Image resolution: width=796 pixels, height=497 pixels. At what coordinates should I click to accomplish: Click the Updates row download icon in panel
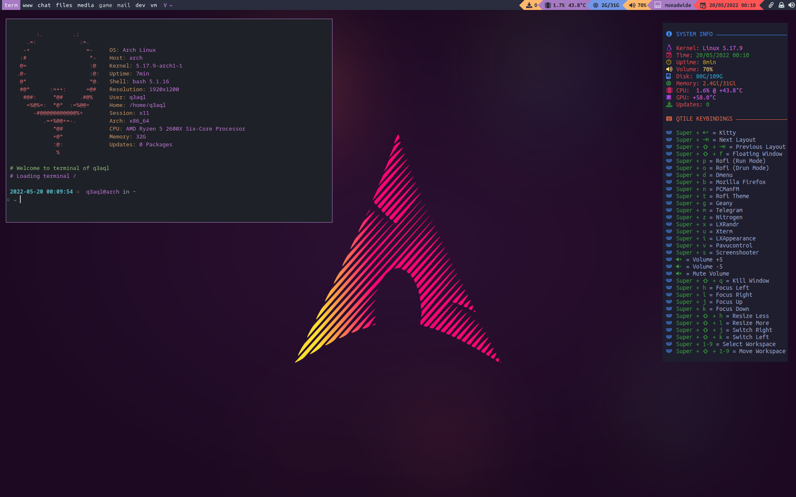(669, 104)
